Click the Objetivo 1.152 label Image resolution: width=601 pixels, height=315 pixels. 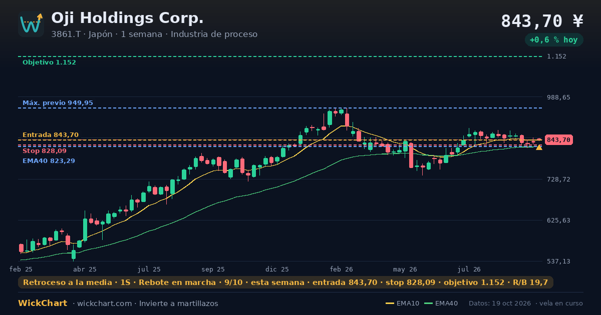(49, 62)
